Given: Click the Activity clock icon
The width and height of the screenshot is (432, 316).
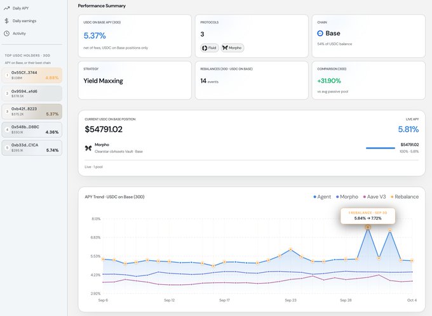Looking at the screenshot, I should [x=6, y=34].
